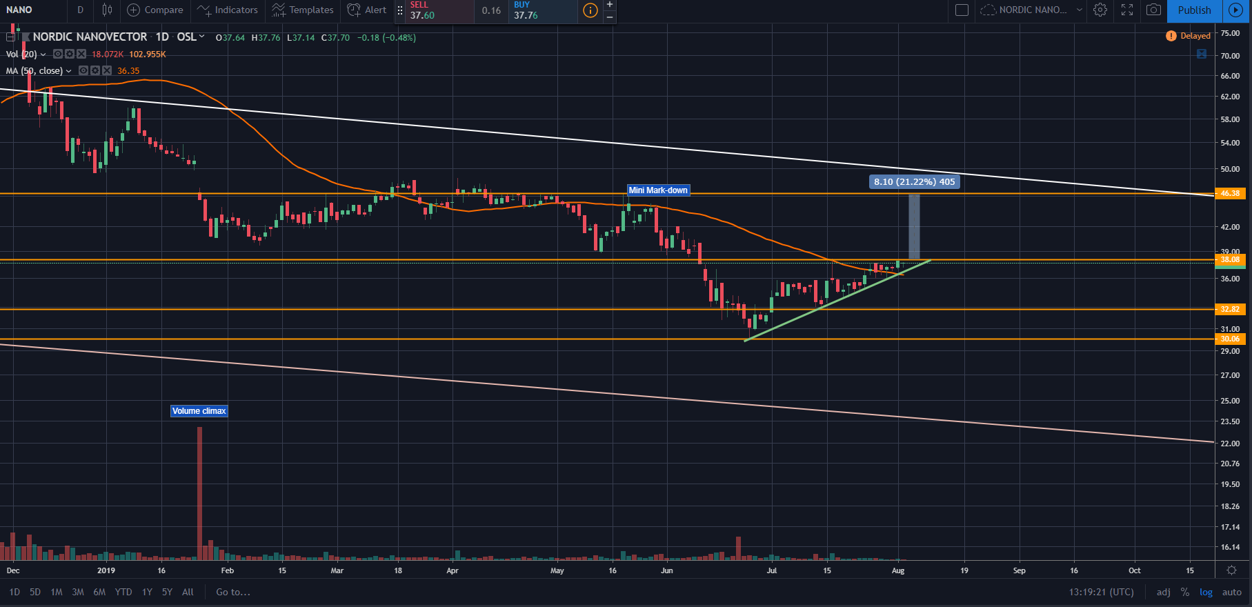This screenshot has width=1252, height=607.
Task: Click the NORDIC NANOVECTOR chart title
Action: click(x=90, y=37)
